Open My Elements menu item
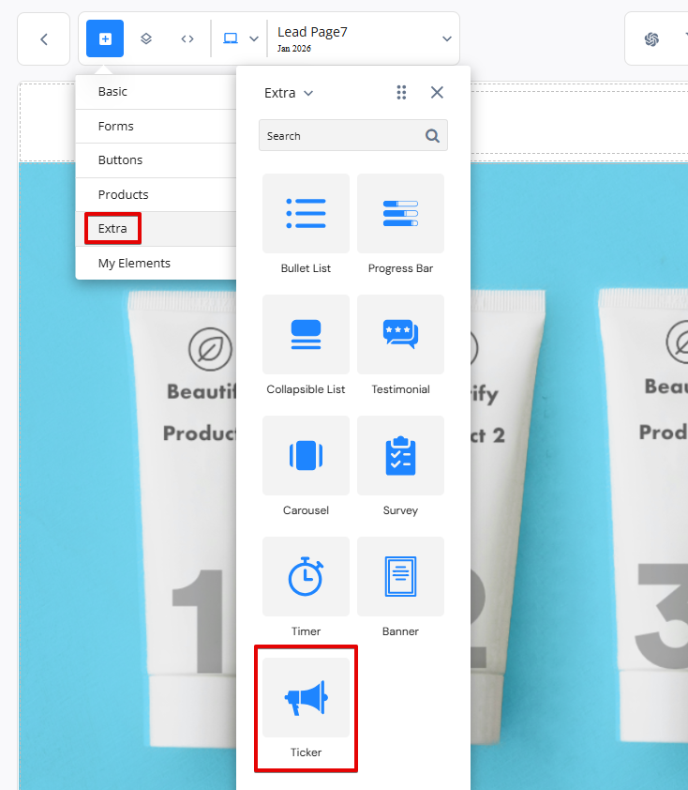 pyautogui.click(x=134, y=263)
